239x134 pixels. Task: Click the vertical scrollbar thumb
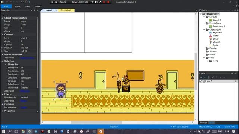coord(196,71)
